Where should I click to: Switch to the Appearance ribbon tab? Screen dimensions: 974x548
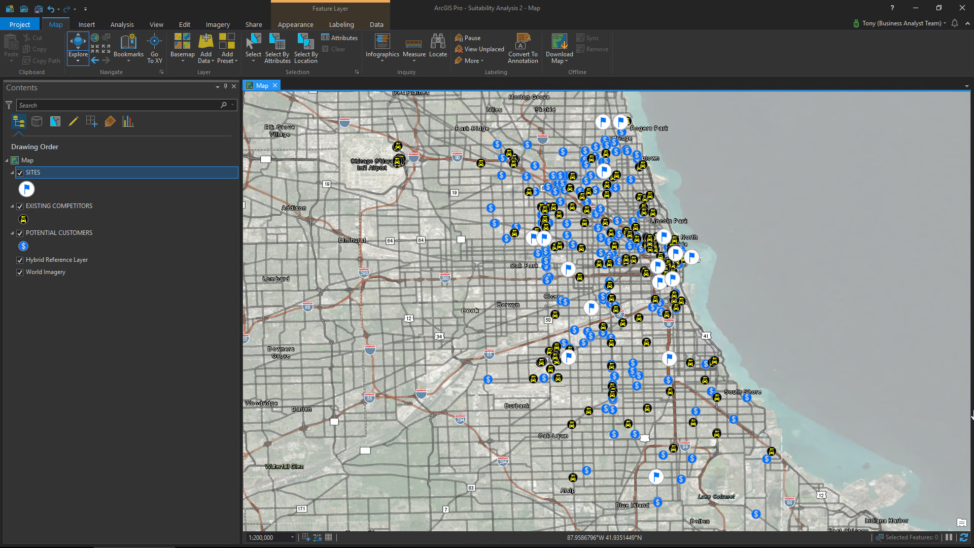coord(295,24)
